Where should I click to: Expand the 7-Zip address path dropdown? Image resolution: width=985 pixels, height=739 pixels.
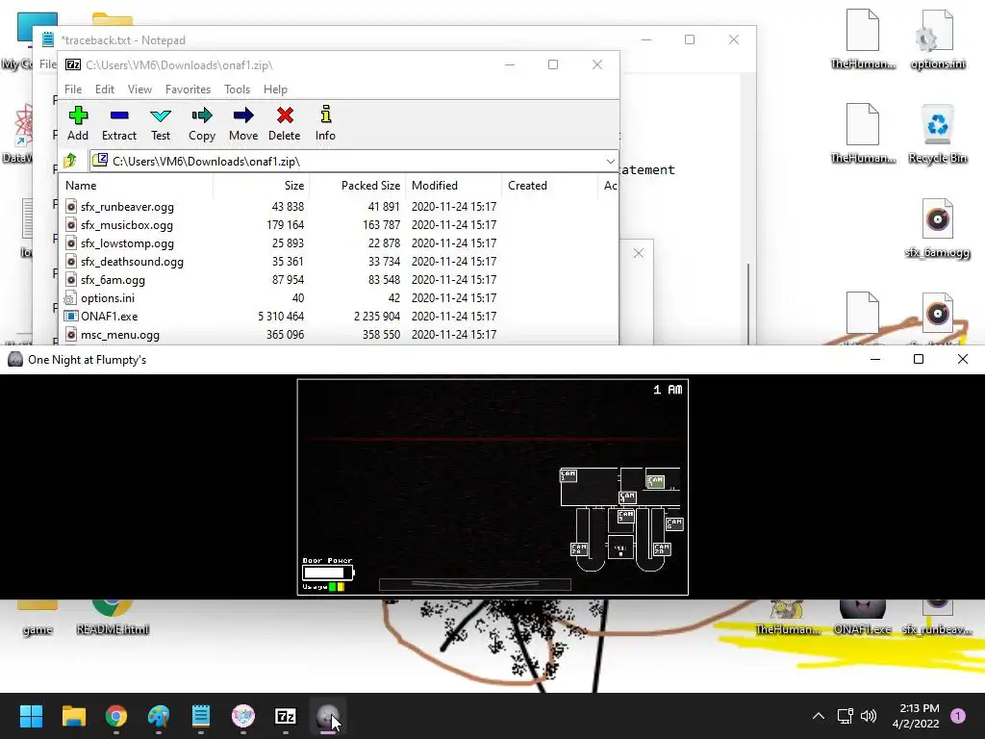click(610, 162)
